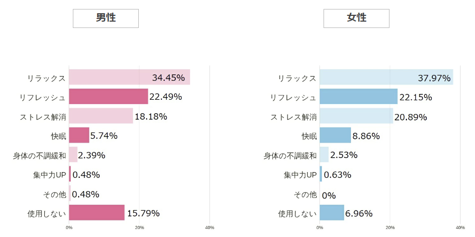Click the male ストレス解消 18.18% bar
The width and height of the screenshot is (475, 237).
tap(101, 116)
